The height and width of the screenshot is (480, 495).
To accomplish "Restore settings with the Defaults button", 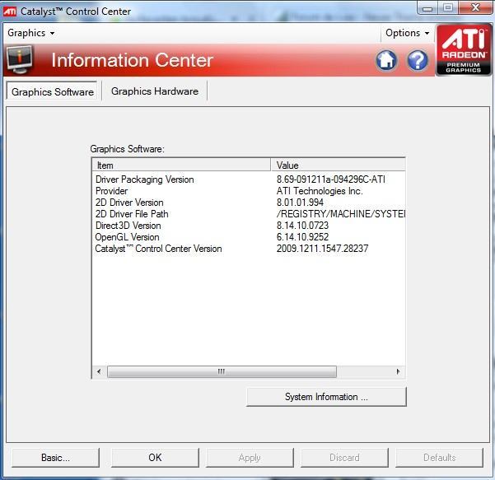I will coord(440,457).
